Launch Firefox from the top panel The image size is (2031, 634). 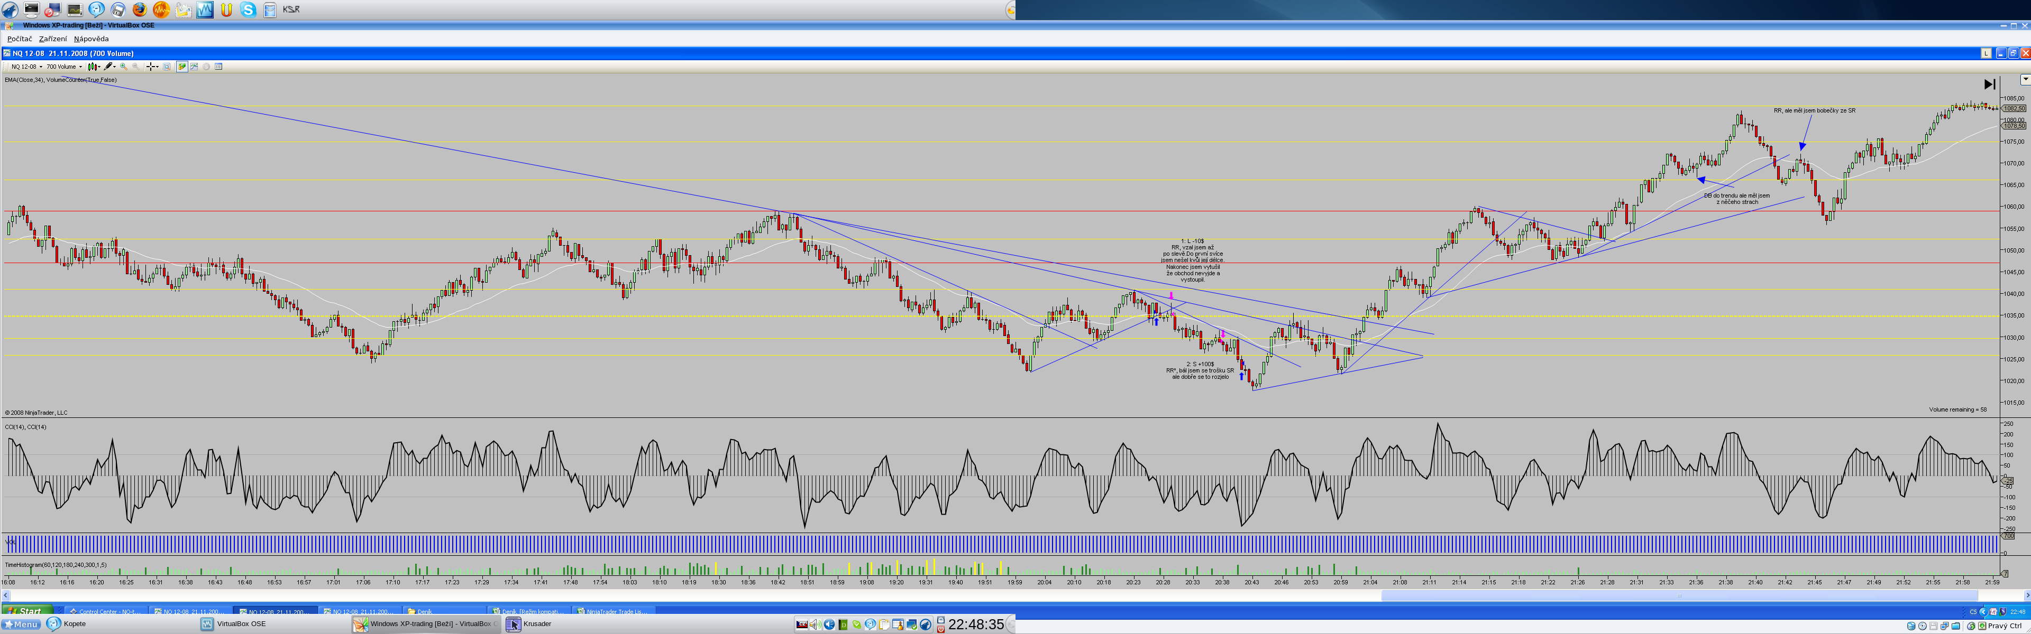139,10
